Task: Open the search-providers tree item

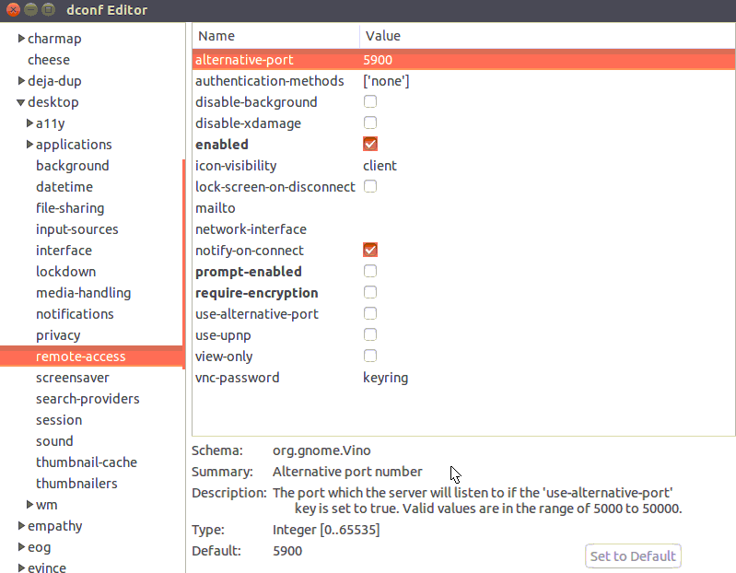Action: click(88, 399)
